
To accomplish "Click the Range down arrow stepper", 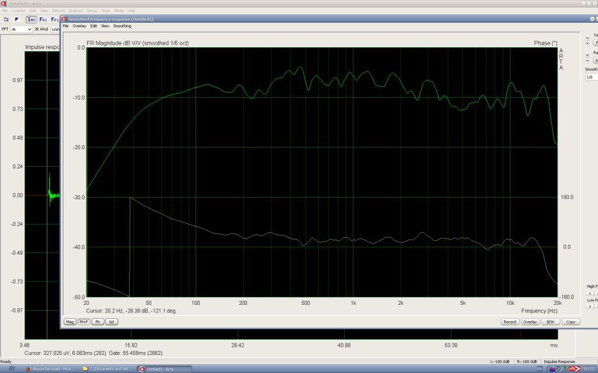I will click(x=587, y=61).
